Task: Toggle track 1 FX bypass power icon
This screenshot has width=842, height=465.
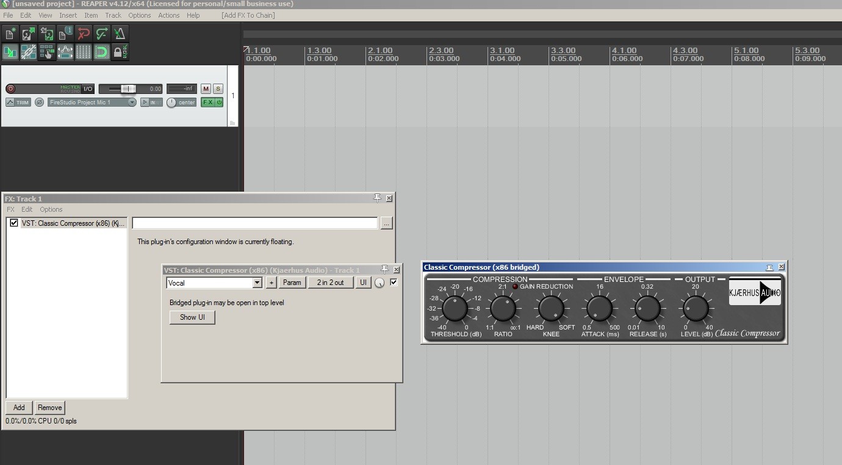Action: [x=219, y=103]
